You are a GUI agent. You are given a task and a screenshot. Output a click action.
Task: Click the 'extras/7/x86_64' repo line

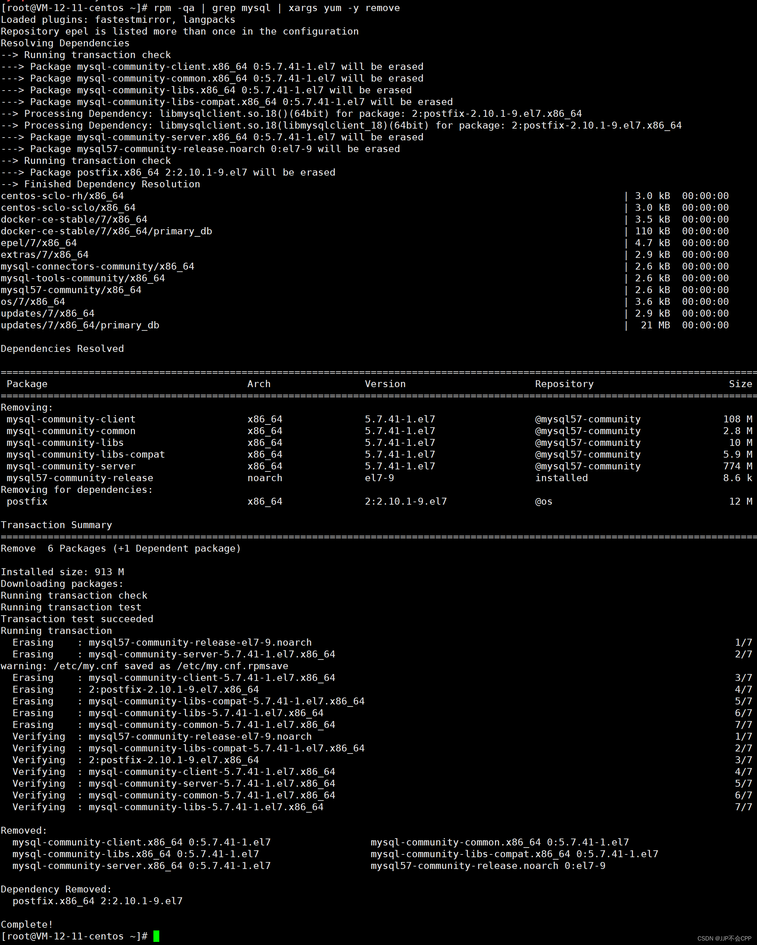365,255
